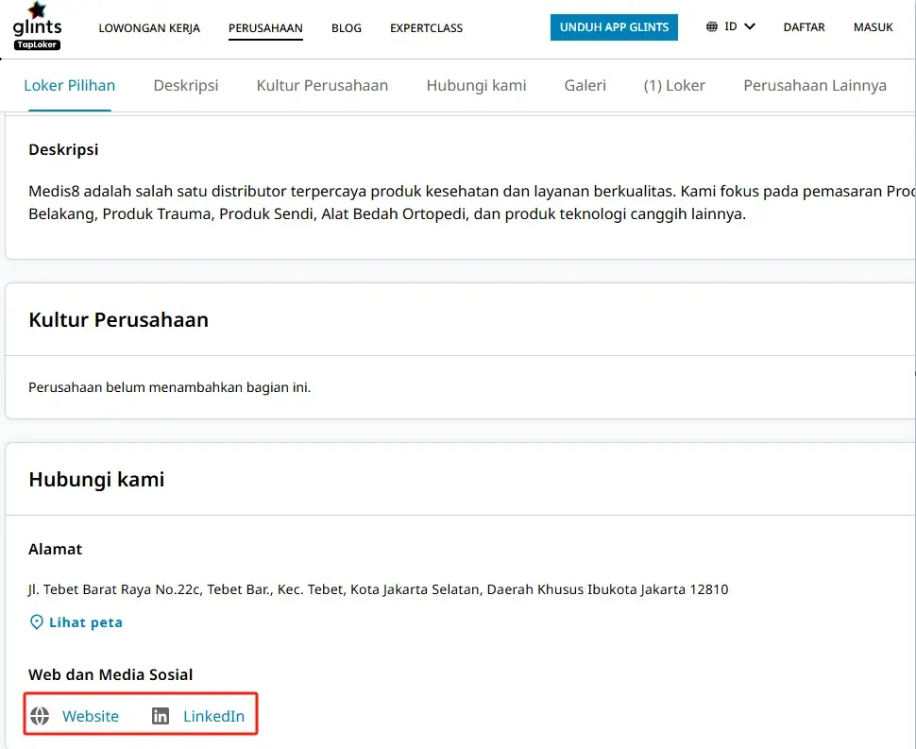The width and height of the screenshot is (916, 749).
Task: Click Masuk to log in
Action: (873, 27)
